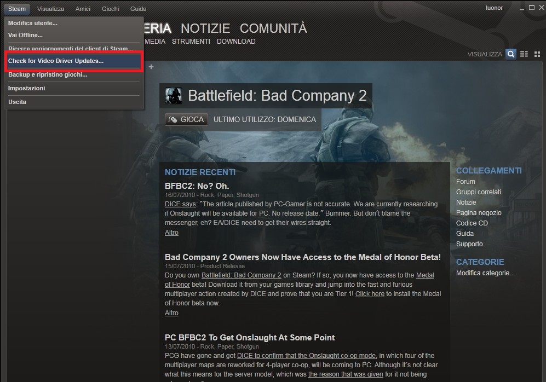Select Vai Offline... menu entry
The width and height of the screenshot is (546, 382).
tap(73, 35)
